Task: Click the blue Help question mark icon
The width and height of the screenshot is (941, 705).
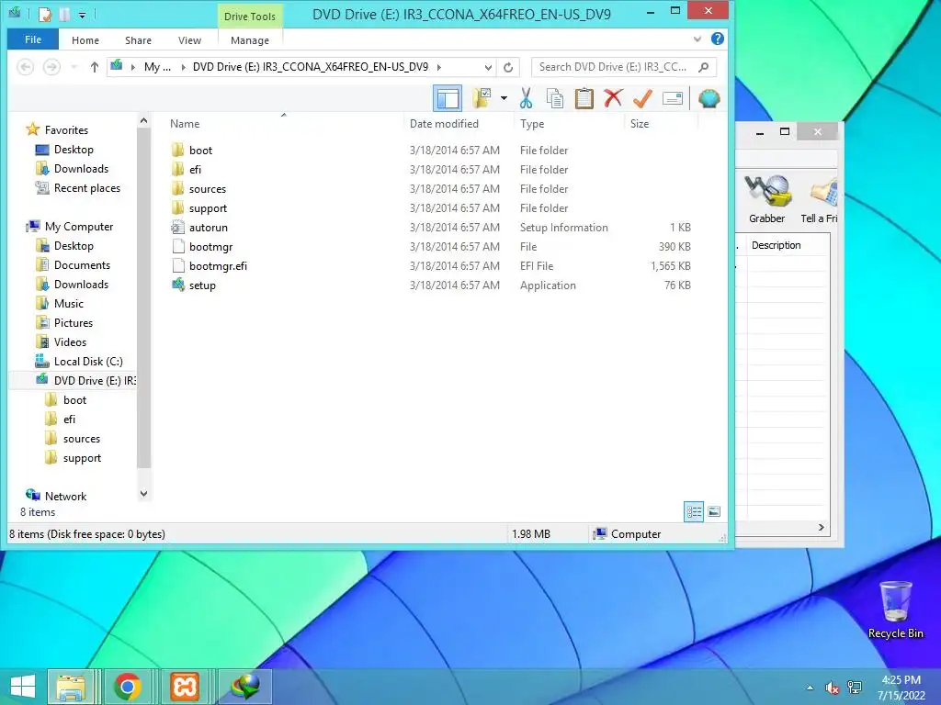Action: click(717, 39)
